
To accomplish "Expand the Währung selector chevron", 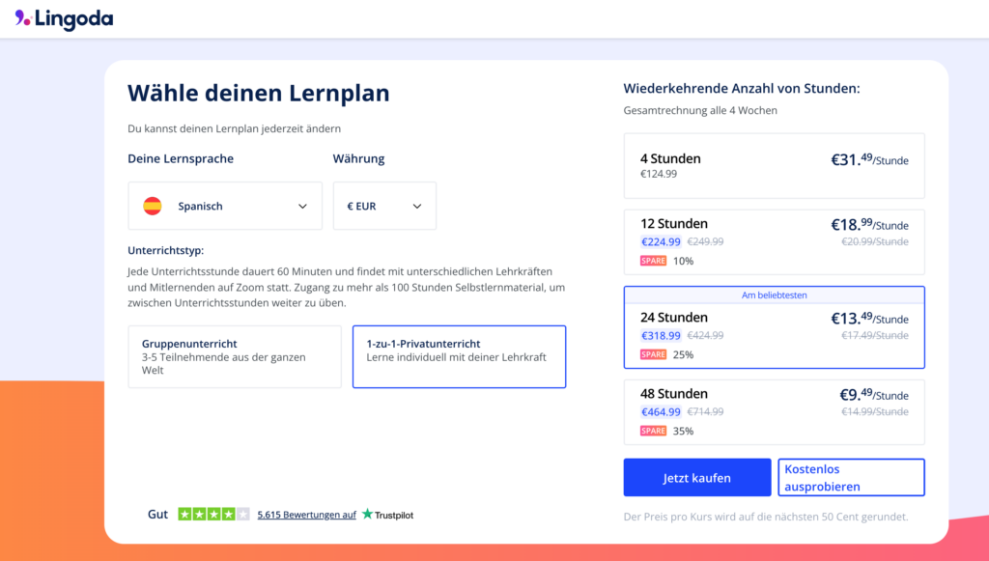I will coord(416,206).
